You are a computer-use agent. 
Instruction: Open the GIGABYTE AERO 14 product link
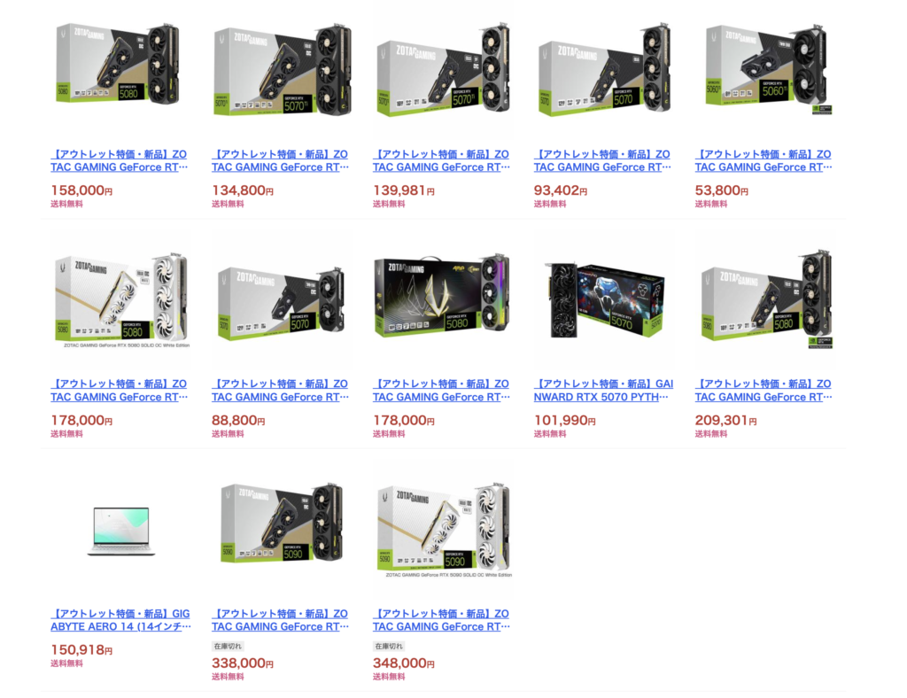[120, 620]
